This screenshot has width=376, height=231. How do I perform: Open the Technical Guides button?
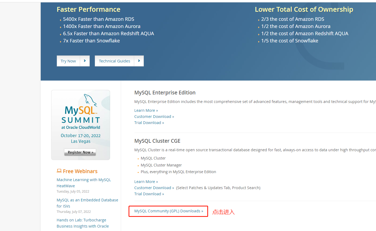coord(114,61)
